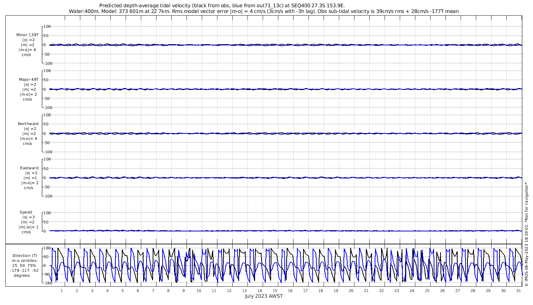Image resolution: width=533 pixels, height=305 pixels.
Task: Click day tick label '9' on date axis
Action: click(x=184, y=291)
